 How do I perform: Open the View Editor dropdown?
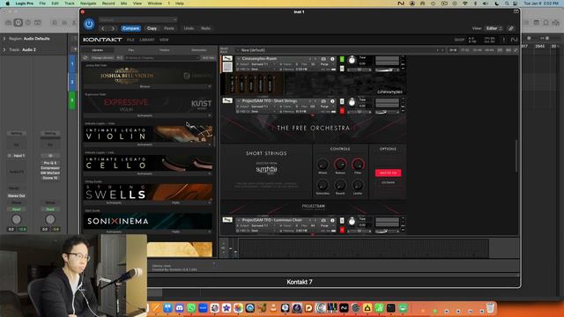[x=493, y=28]
